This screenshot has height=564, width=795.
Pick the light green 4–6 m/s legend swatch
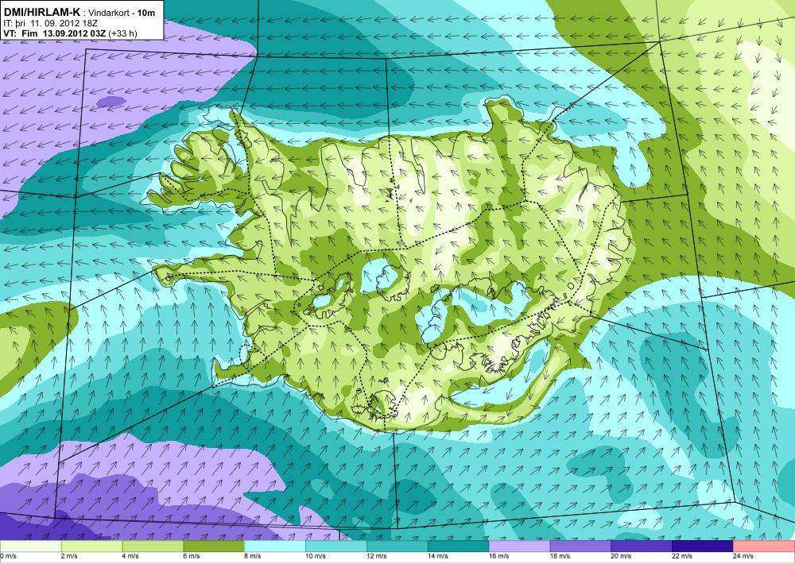click(x=153, y=547)
